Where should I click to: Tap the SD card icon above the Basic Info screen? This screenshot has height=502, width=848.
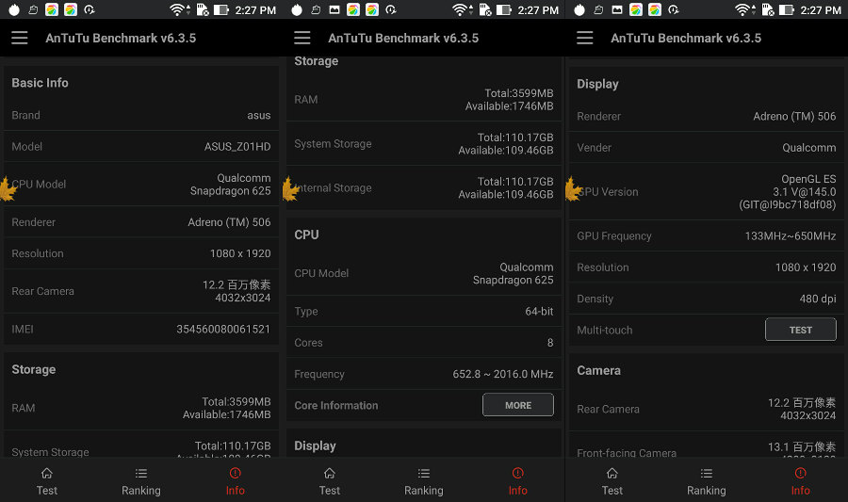click(x=203, y=9)
